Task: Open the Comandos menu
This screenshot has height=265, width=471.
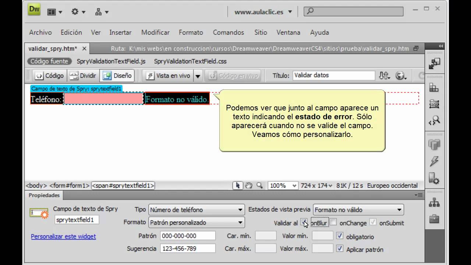Action: pyautogui.click(x=229, y=32)
